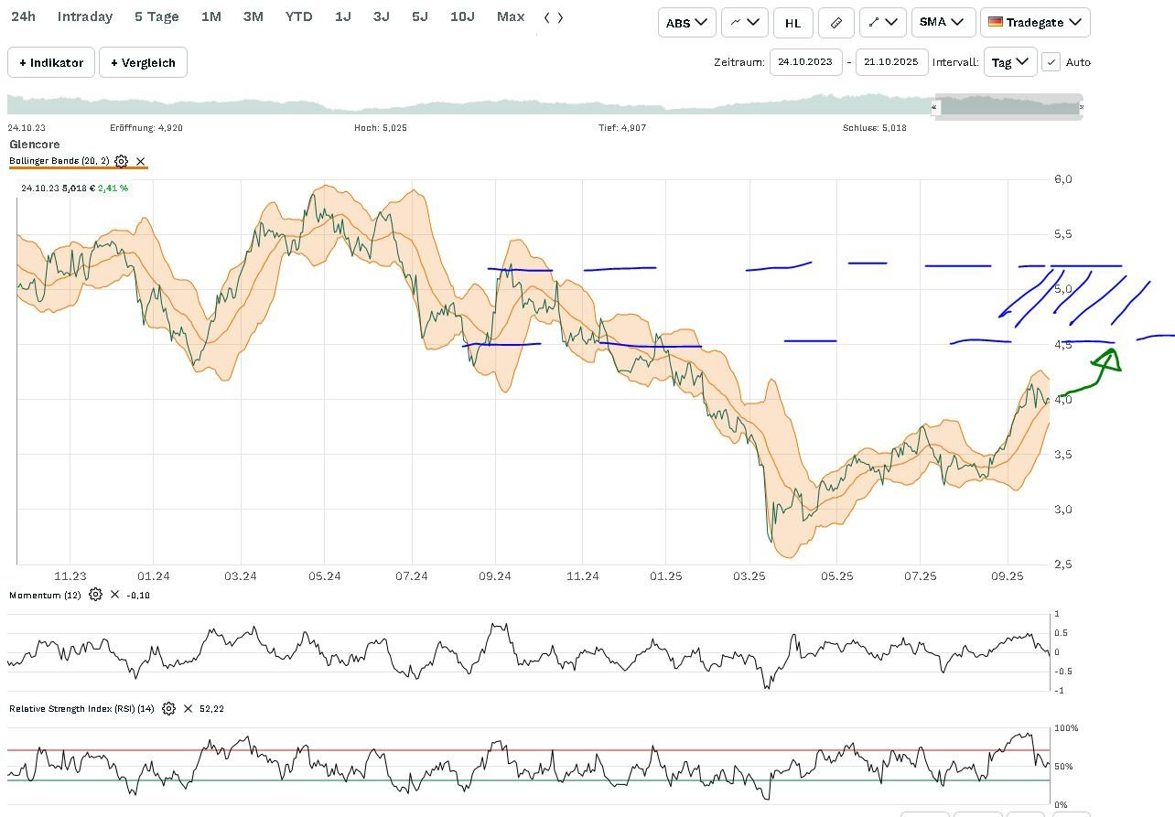The image size is (1175, 817).
Task: Open the Tradegate exchange dropdown
Action: coord(1034,23)
